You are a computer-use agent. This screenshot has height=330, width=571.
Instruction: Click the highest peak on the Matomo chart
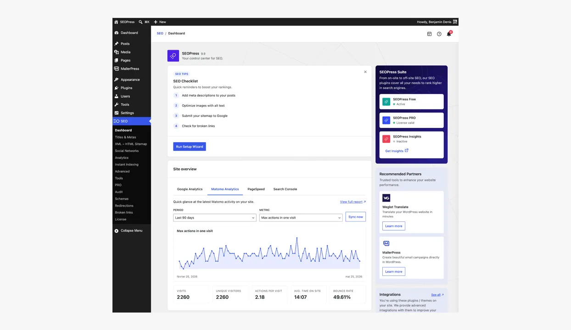point(297,238)
